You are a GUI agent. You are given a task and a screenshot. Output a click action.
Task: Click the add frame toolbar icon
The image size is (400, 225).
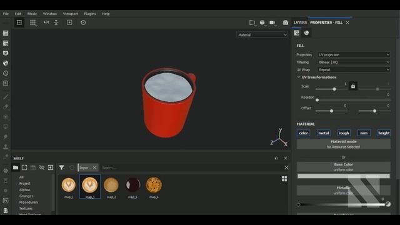point(69,22)
